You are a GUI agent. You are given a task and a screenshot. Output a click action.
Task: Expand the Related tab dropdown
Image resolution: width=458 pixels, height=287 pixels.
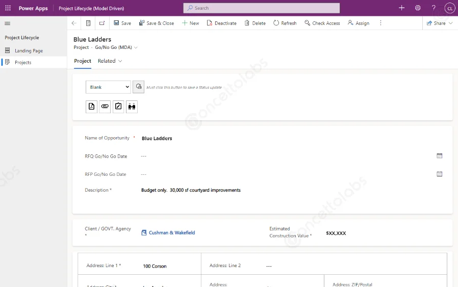pos(110,61)
